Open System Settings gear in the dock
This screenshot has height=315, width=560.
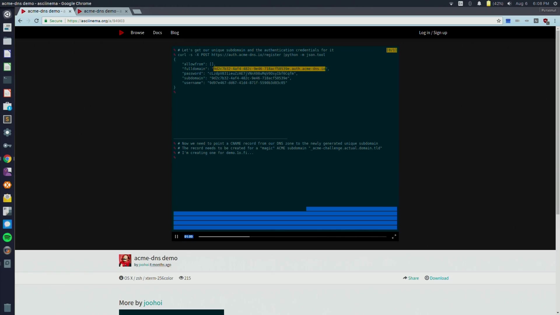7,132
